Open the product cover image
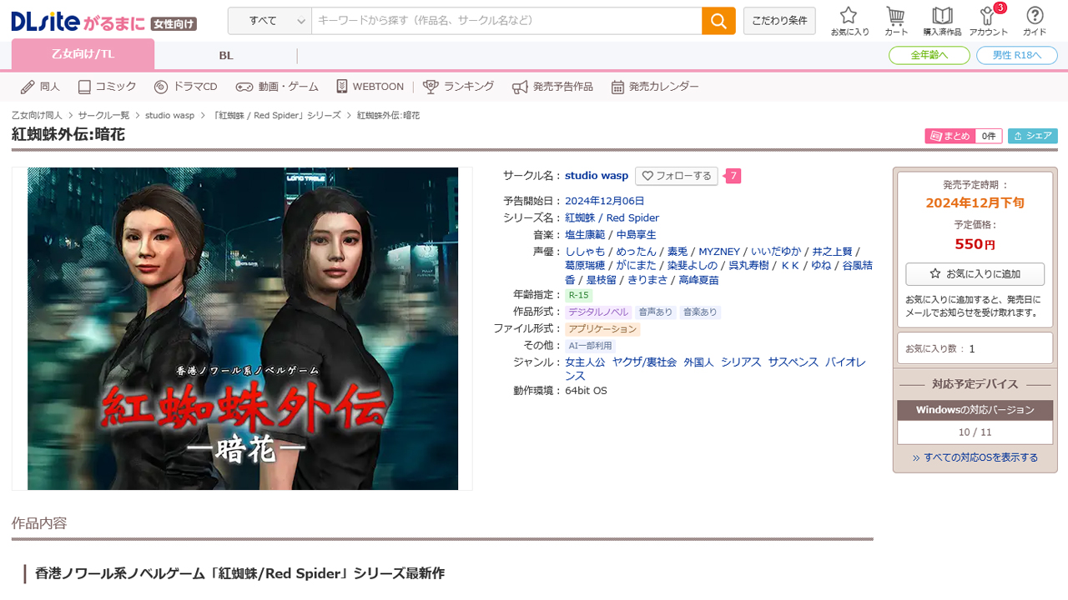Image resolution: width=1068 pixels, height=600 pixels. click(x=243, y=328)
